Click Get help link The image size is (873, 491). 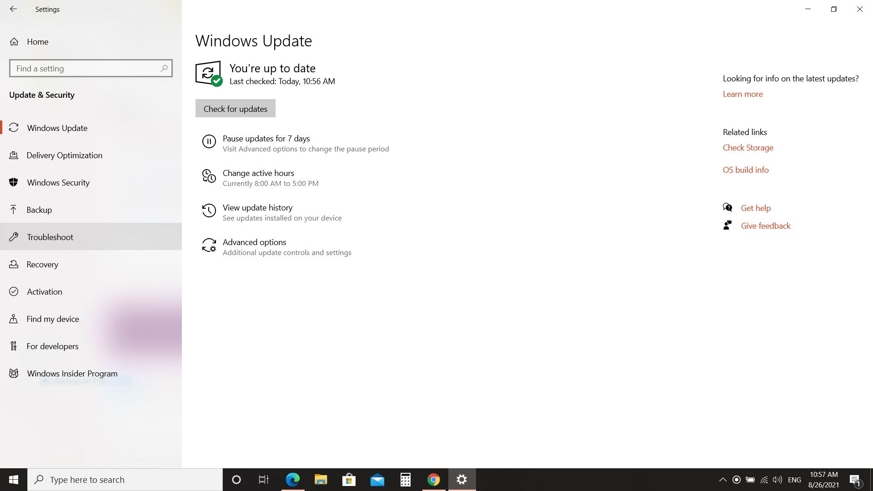pos(756,208)
